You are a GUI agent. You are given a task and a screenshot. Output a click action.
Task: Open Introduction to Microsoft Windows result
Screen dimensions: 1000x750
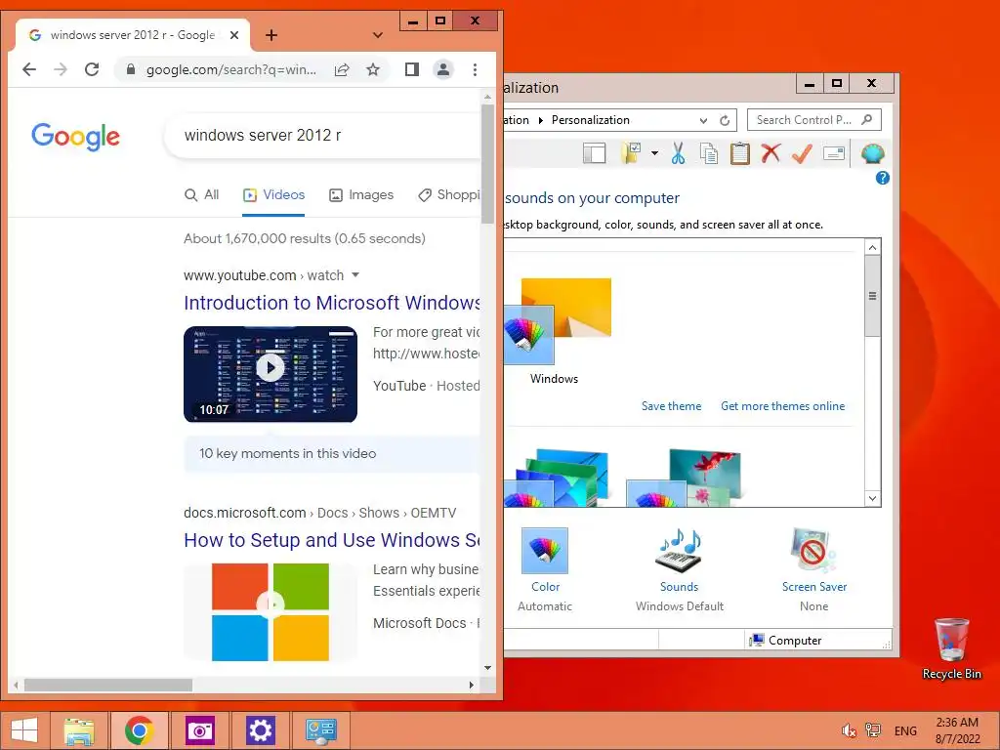(x=332, y=303)
